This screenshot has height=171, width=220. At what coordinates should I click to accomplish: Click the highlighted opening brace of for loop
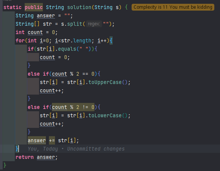(111, 41)
